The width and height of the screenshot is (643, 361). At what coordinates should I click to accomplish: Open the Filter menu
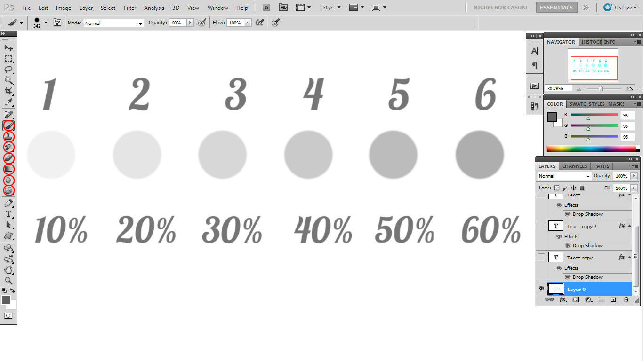pyautogui.click(x=130, y=8)
